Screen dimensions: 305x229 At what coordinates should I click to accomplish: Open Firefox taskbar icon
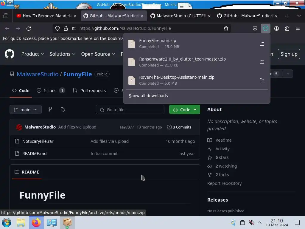[36, 222]
